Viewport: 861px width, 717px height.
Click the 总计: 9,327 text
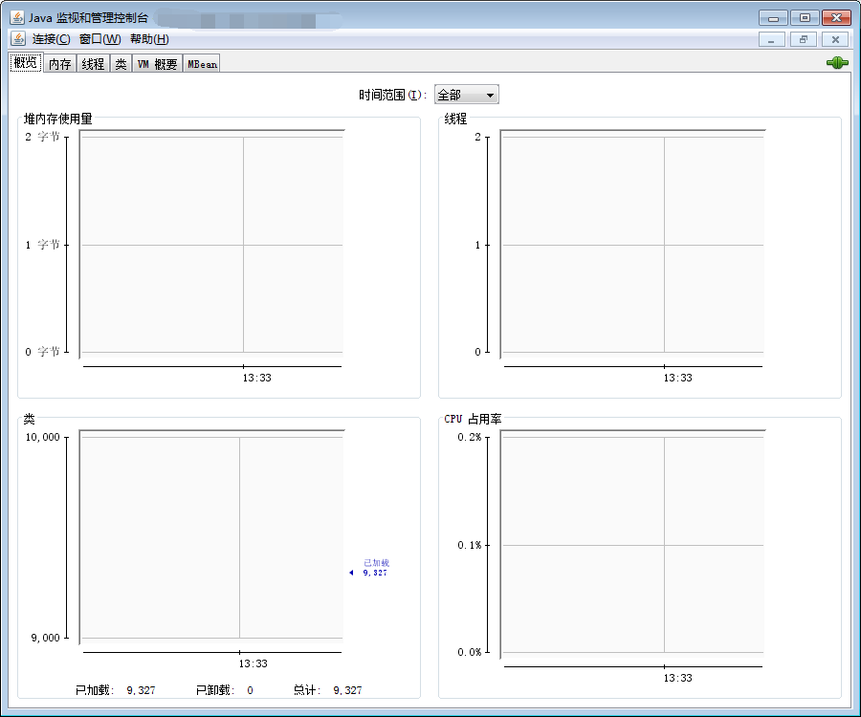[328, 690]
